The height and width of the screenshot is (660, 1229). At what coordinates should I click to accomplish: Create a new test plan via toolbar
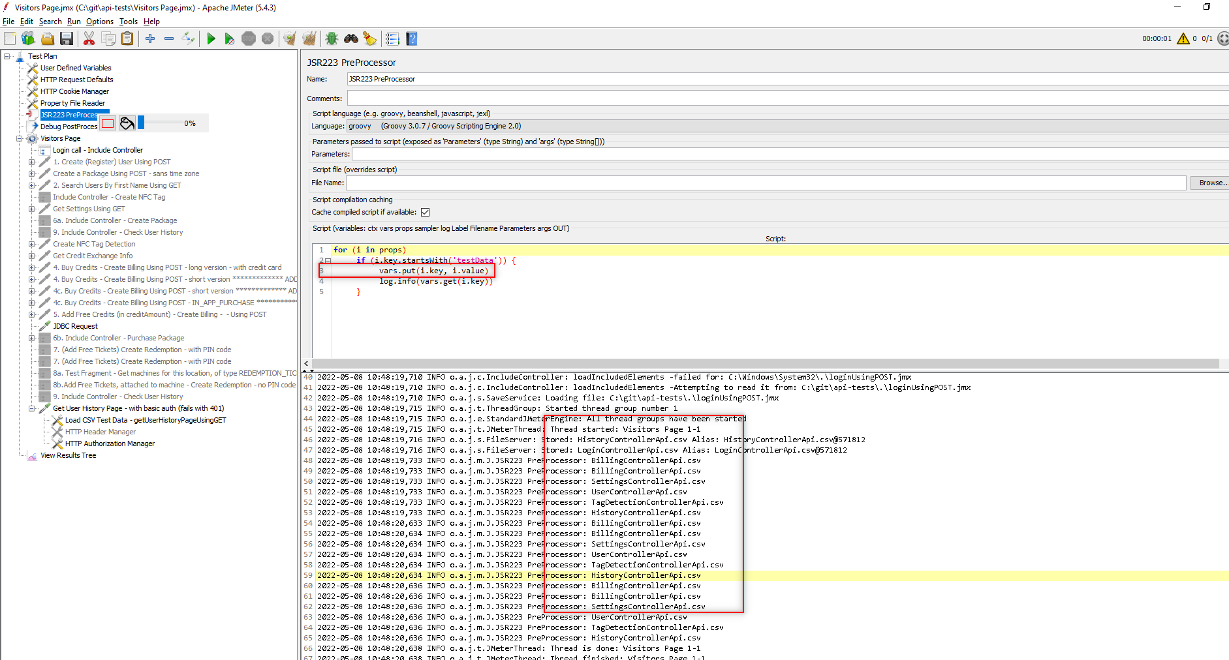pyautogui.click(x=10, y=39)
